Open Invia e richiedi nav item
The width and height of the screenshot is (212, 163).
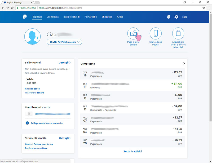click(72, 17)
